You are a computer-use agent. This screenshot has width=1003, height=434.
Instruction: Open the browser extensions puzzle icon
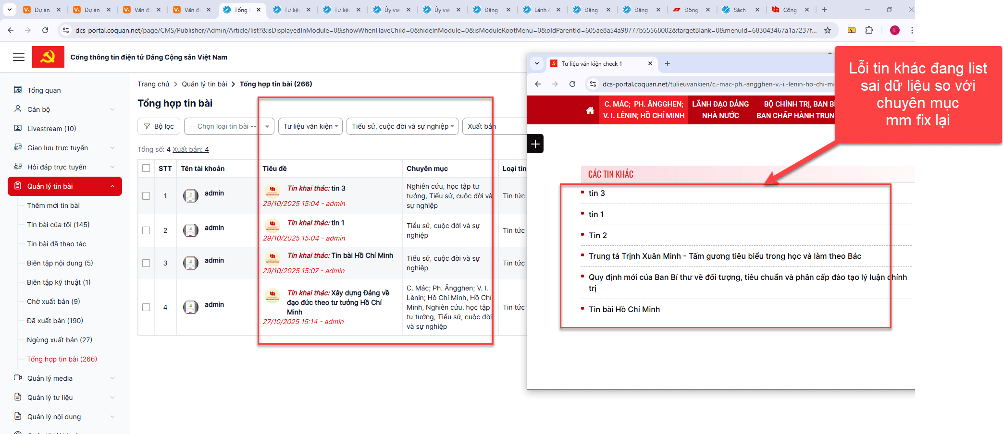tap(869, 30)
